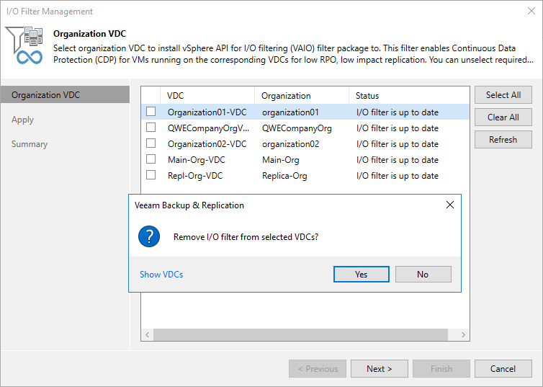Close the I/O Filter Management window
This screenshot has height=387, width=543.
(x=531, y=11)
